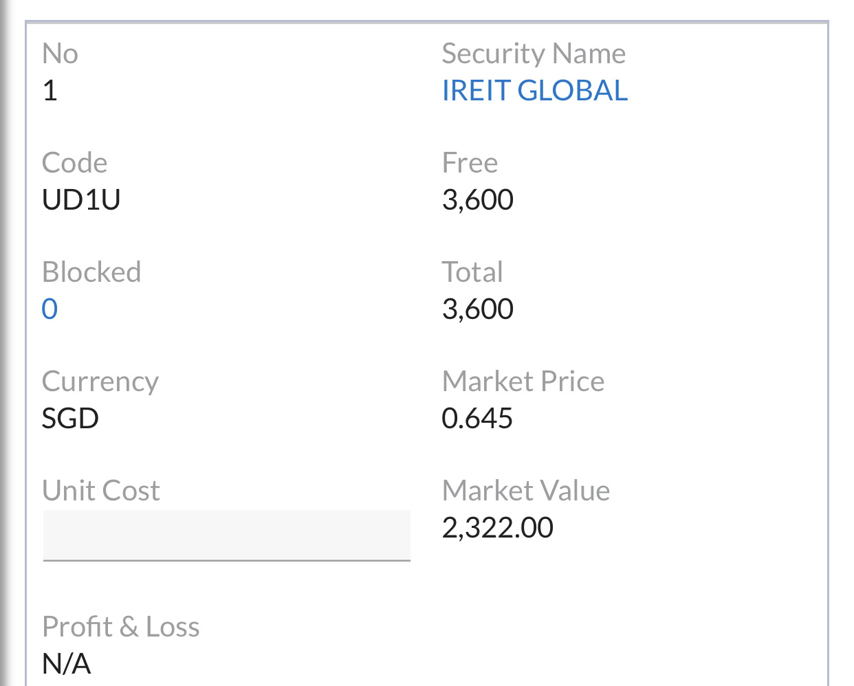The image size is (854, 686).
Task: Click the SGD currency value
Action: pos(70,419)
